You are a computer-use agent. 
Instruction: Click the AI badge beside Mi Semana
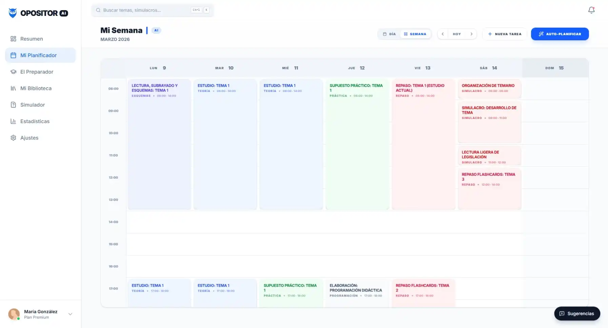156,30
